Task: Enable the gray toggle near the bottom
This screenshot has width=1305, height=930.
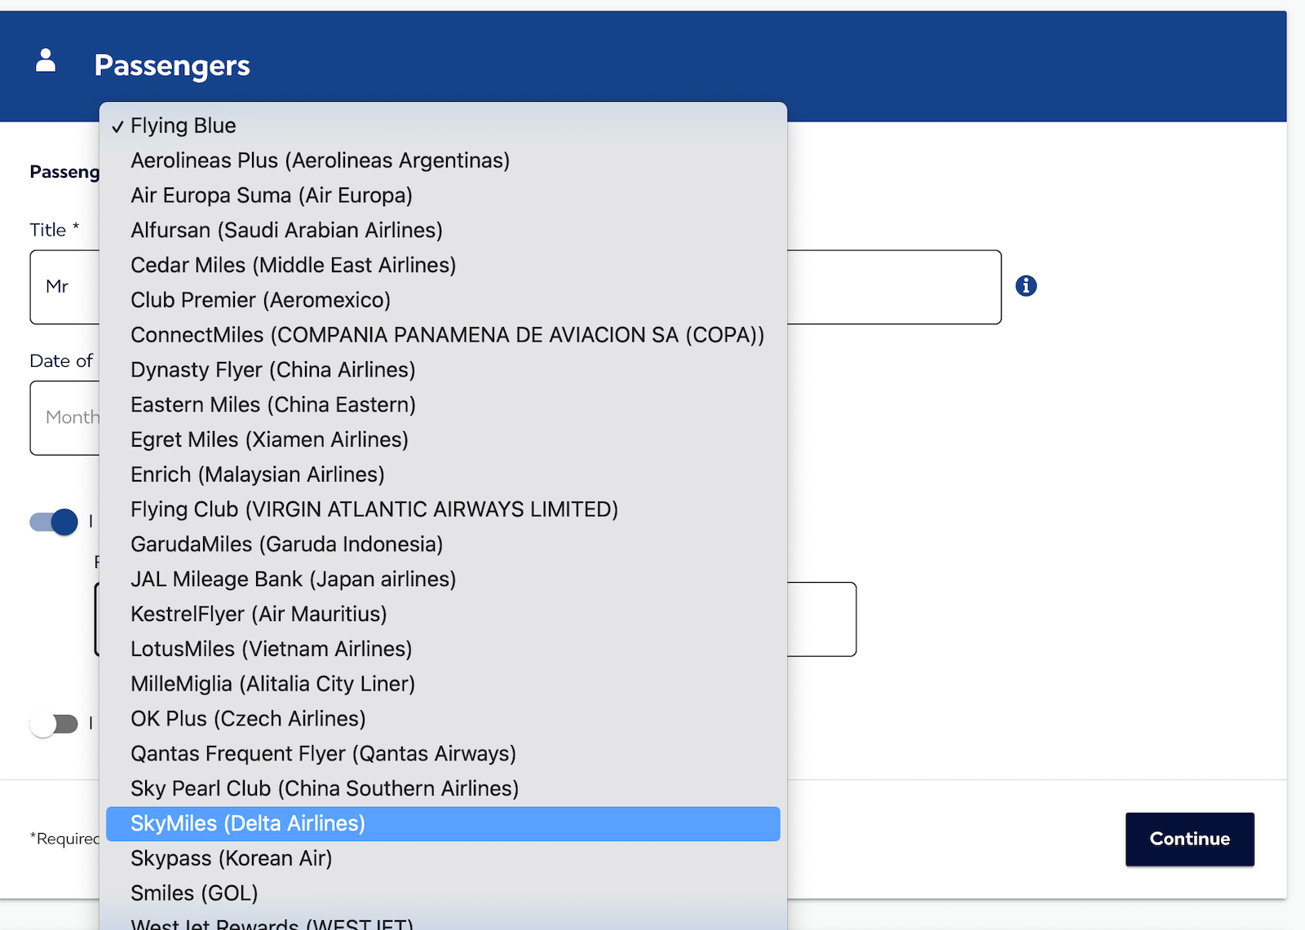Action: [55, 724]
